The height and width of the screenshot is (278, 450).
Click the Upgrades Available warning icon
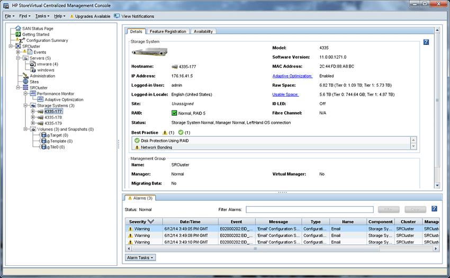(72, 16)
